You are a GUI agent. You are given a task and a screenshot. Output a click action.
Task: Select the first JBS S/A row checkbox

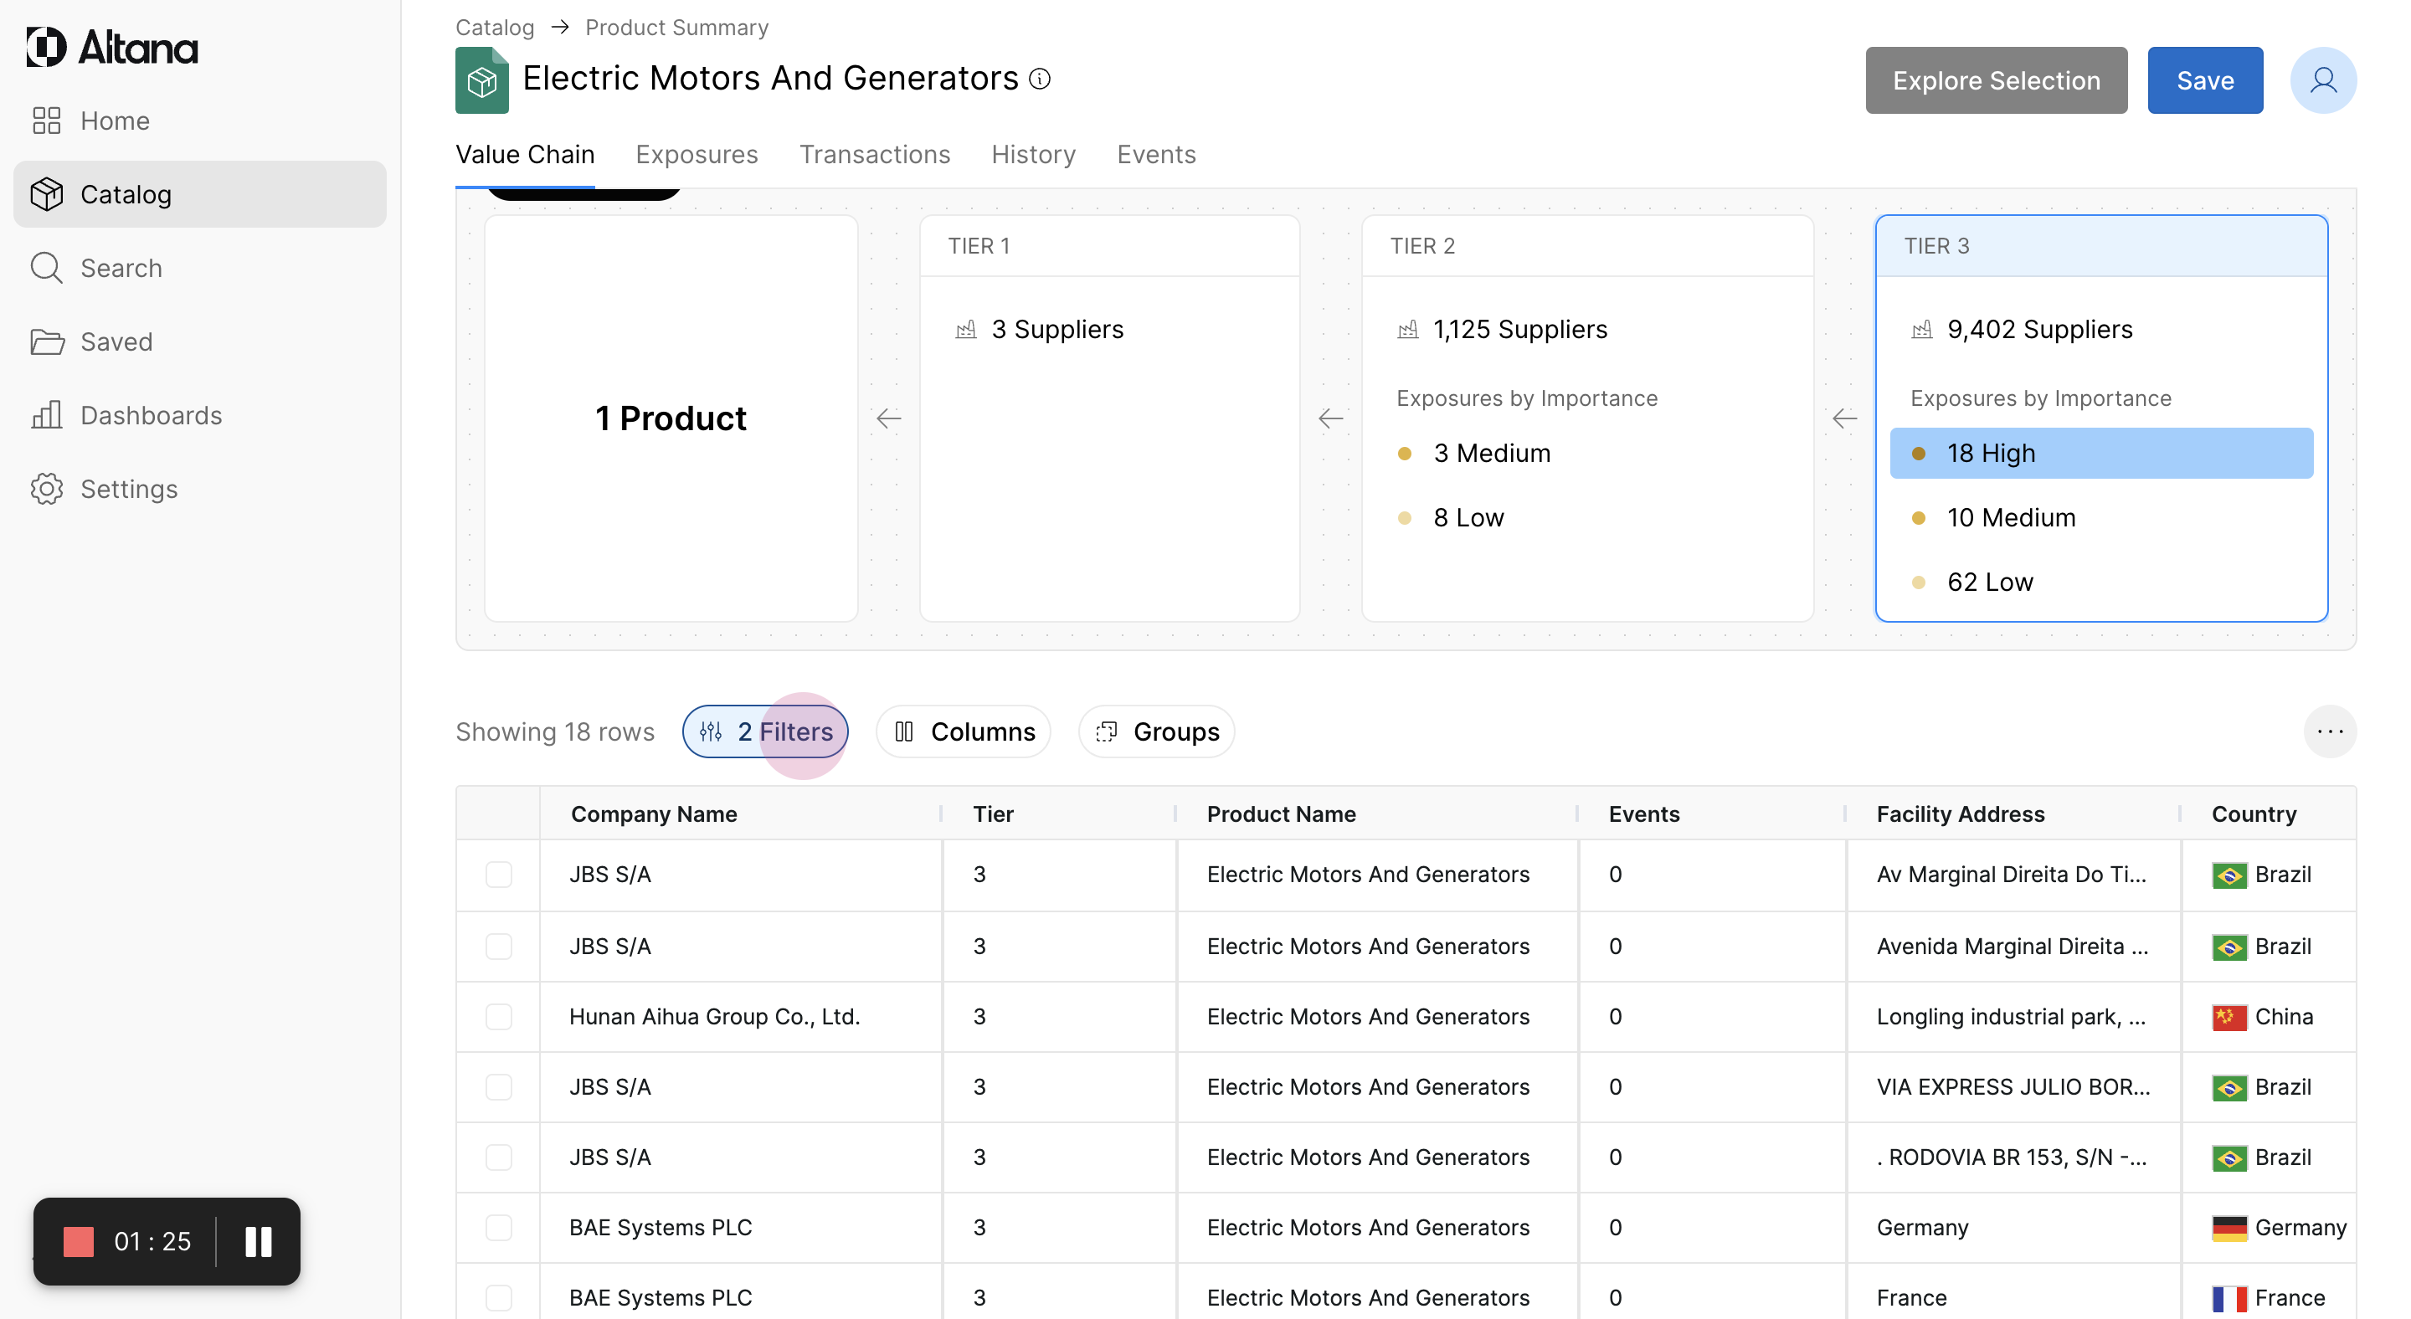(499, 875)
